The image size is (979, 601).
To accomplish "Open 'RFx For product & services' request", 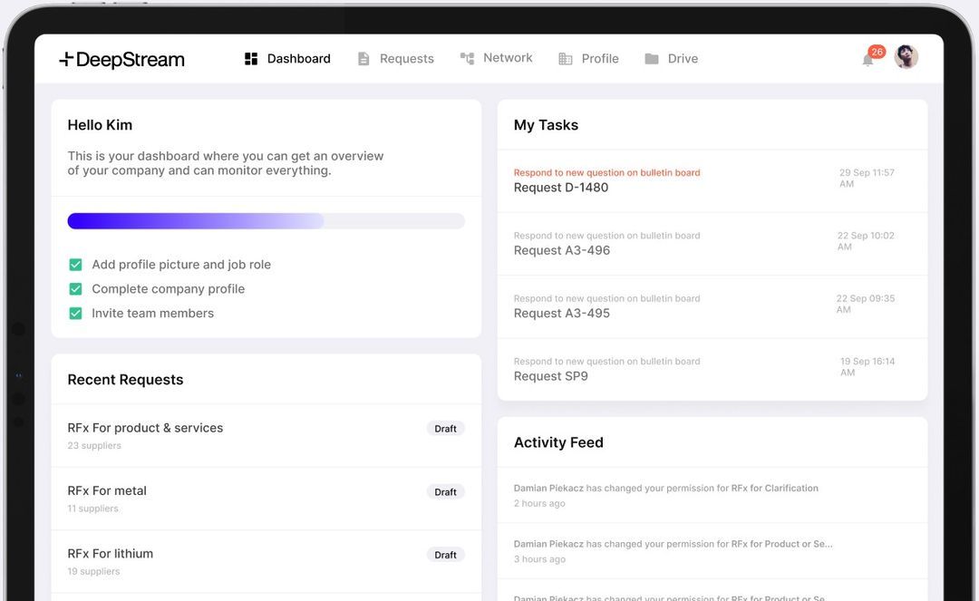I will point(145,428).
